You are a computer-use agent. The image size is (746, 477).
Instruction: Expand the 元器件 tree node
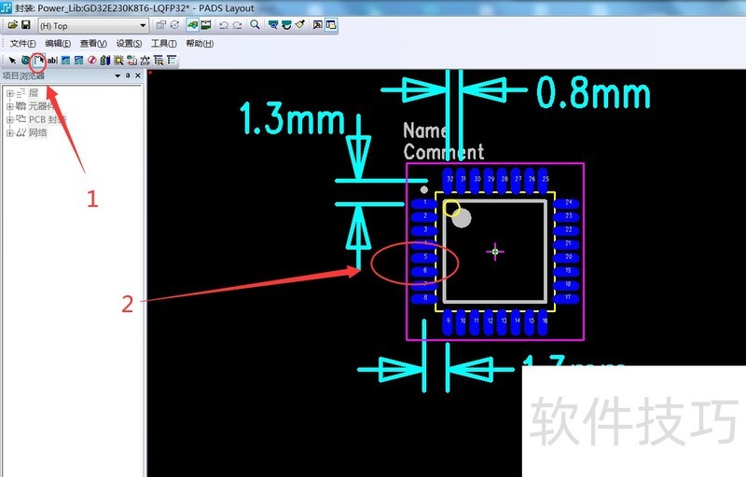click(9, 106)
